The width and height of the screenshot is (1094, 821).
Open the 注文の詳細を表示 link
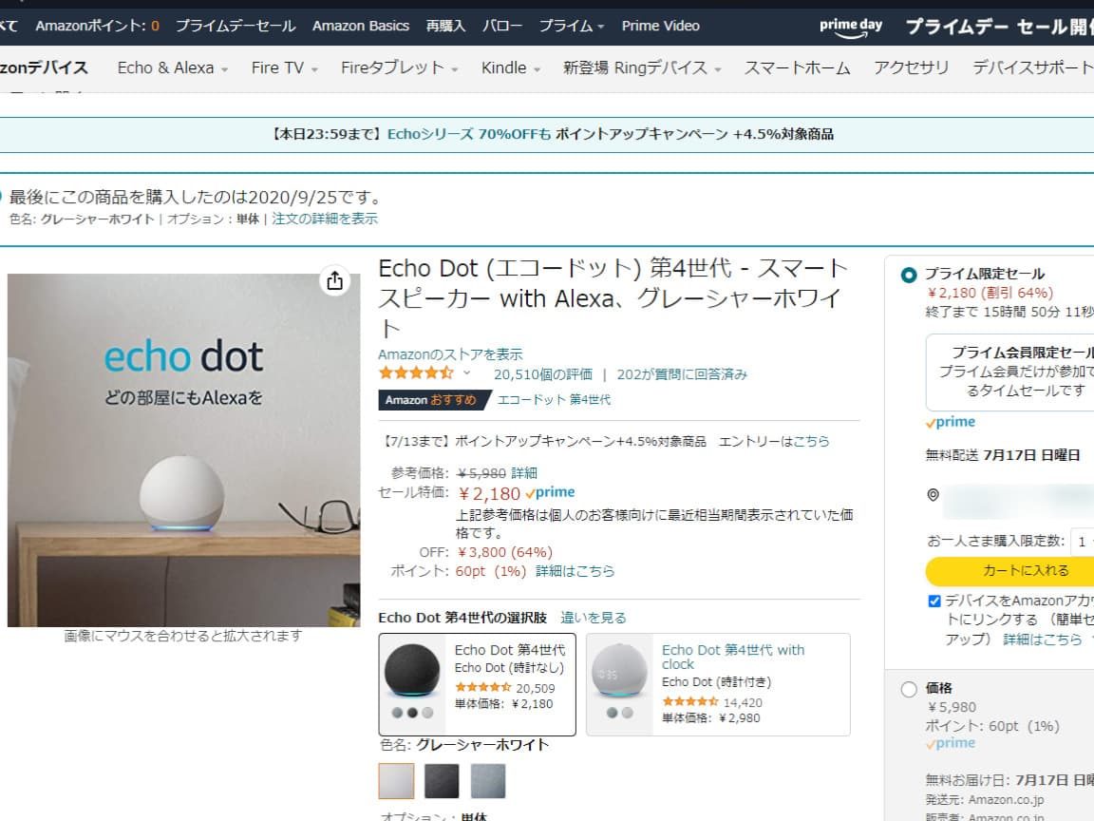[325, 219]
